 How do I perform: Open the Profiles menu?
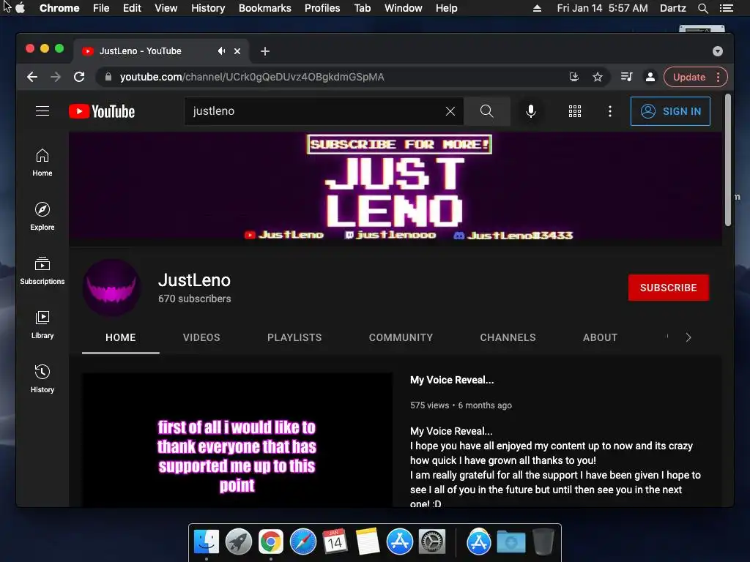[x=322, y=8]
